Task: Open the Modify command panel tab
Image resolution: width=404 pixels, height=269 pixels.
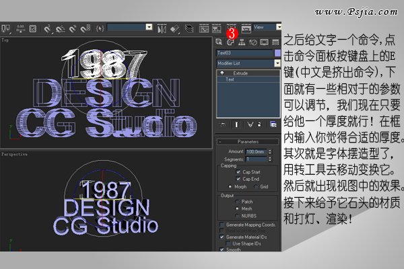Action: click(x=230, y=42)
